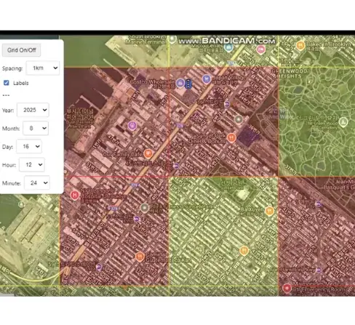Click the Japan Village shopping cart marker
This screenshot has height=325, width=355.
point(207,79)
